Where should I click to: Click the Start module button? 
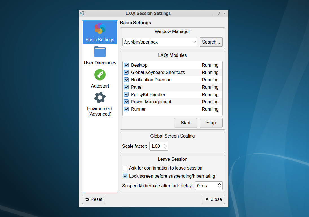click(186, 123)
